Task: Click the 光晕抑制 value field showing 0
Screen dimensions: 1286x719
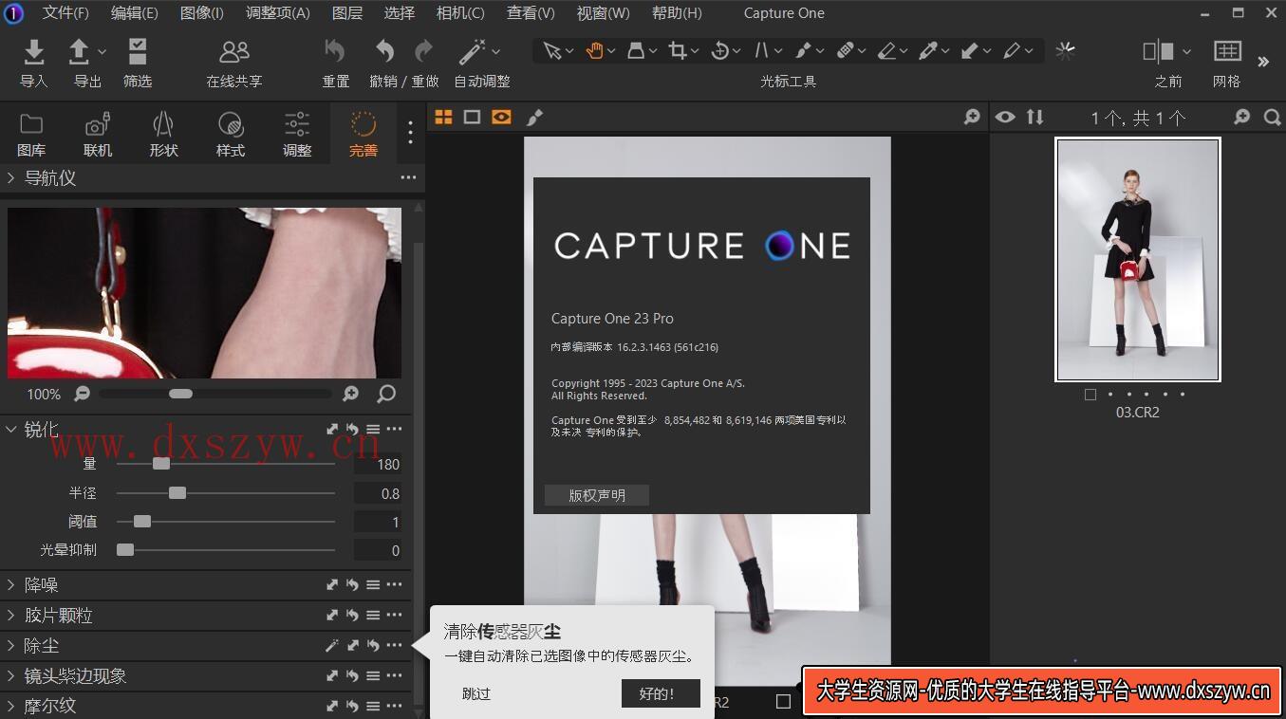Action: click(378, 550)
